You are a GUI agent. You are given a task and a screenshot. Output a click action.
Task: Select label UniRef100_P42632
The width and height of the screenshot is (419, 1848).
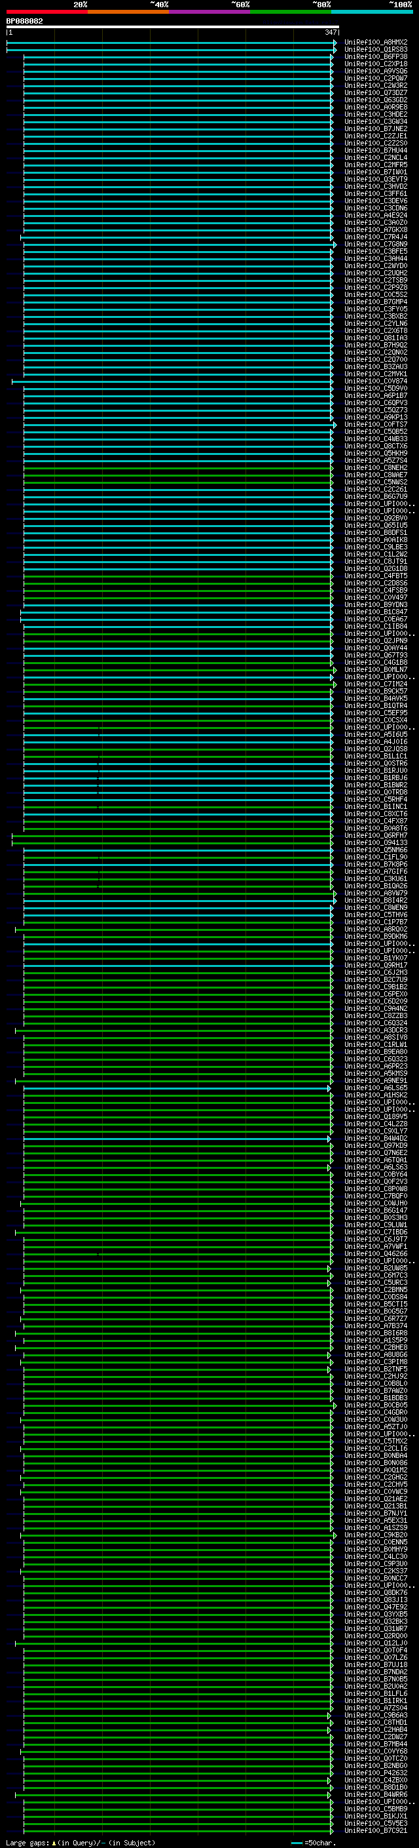375,1772
